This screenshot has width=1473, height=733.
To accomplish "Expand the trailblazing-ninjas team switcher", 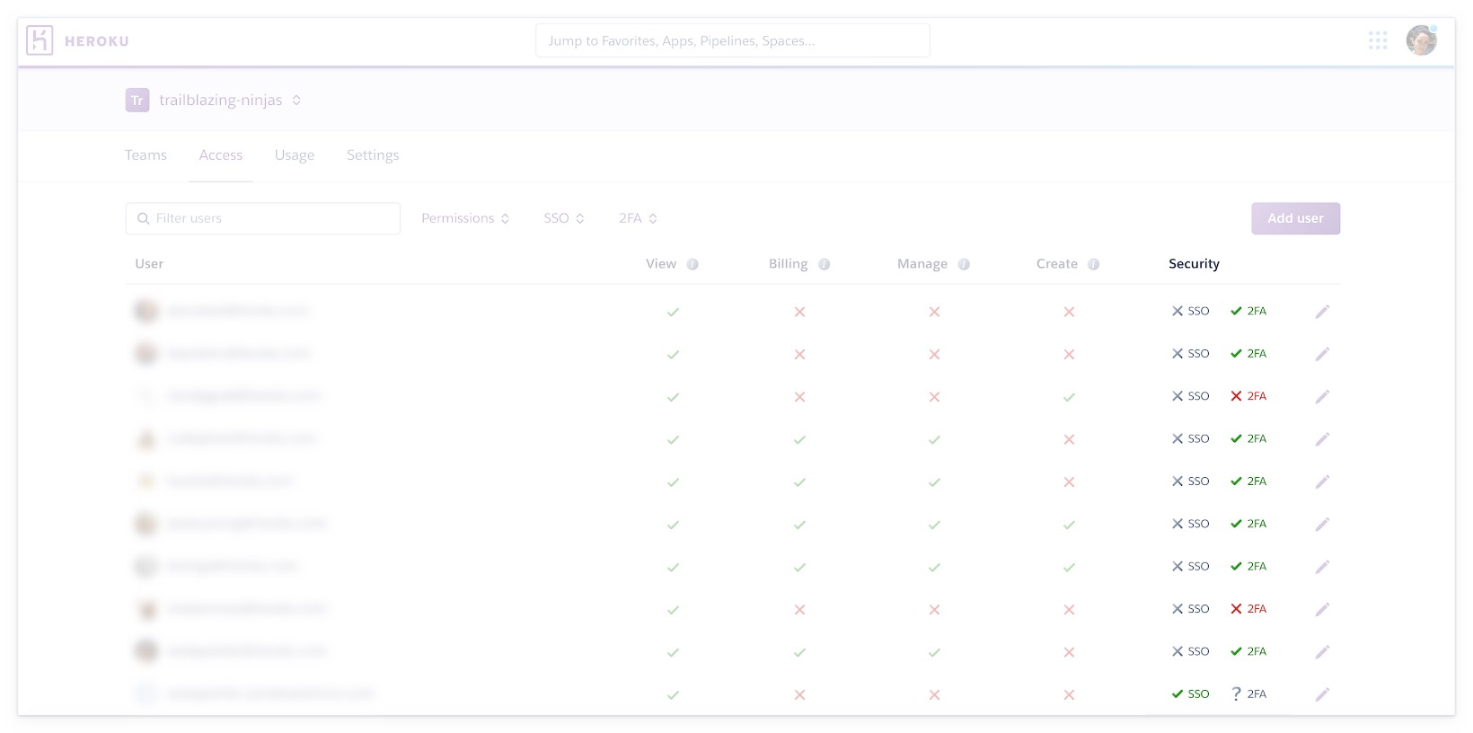I will tap(296, 101).
